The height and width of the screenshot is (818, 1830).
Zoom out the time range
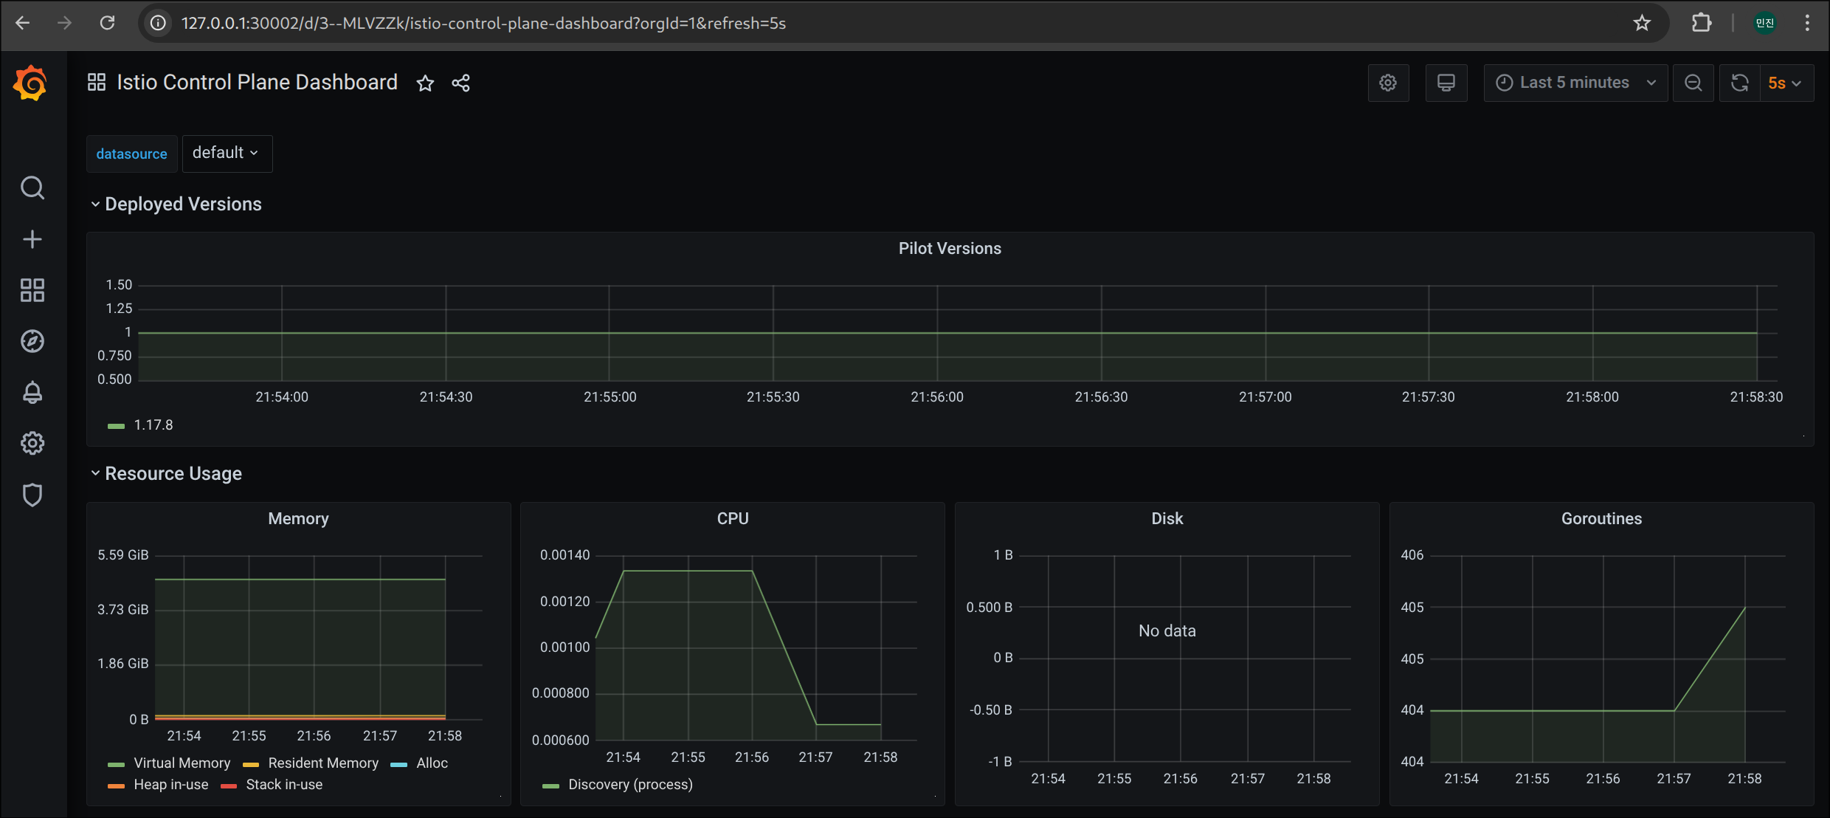(x=1693, y=83)
